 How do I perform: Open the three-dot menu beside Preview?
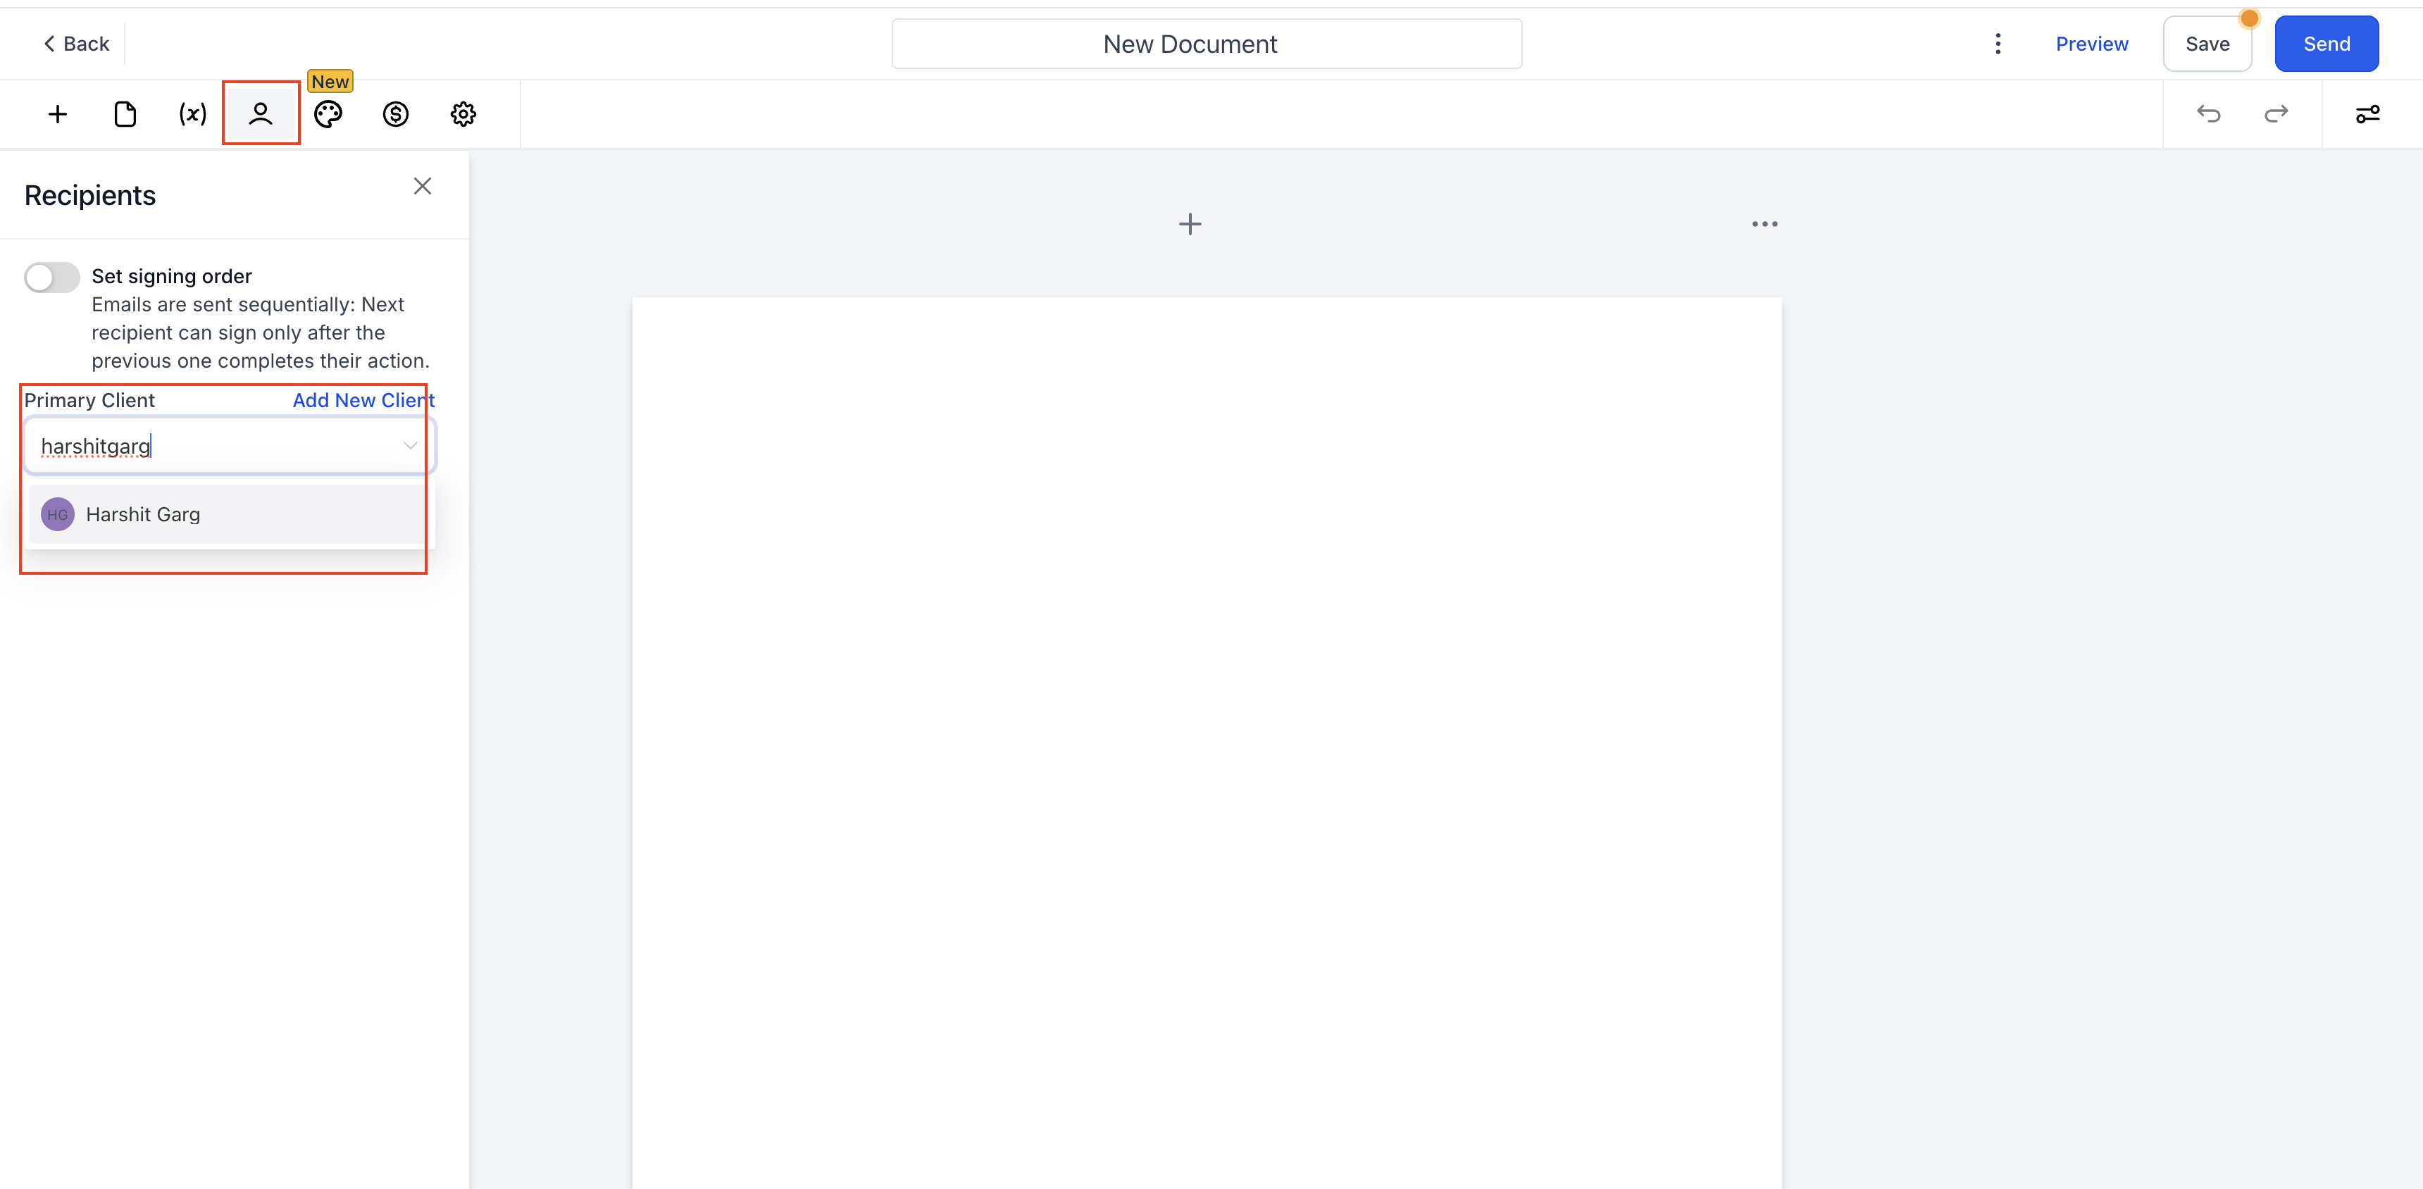click(x=1998, y=44)
